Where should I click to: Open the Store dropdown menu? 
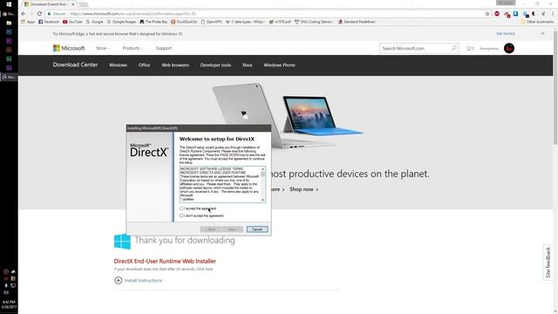[103, 48]
